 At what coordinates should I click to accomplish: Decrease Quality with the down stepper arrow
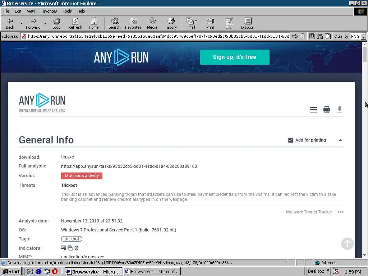pyautogui.click(x=363, y=38)
